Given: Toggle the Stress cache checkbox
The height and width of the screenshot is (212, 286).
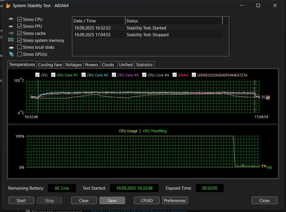Looking at the screenshot, I should click(20, 33).
